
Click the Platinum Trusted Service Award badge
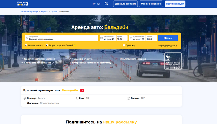(173, 61)
